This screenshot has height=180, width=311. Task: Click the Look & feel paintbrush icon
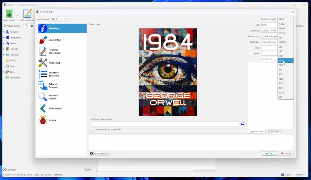point(43,40)
